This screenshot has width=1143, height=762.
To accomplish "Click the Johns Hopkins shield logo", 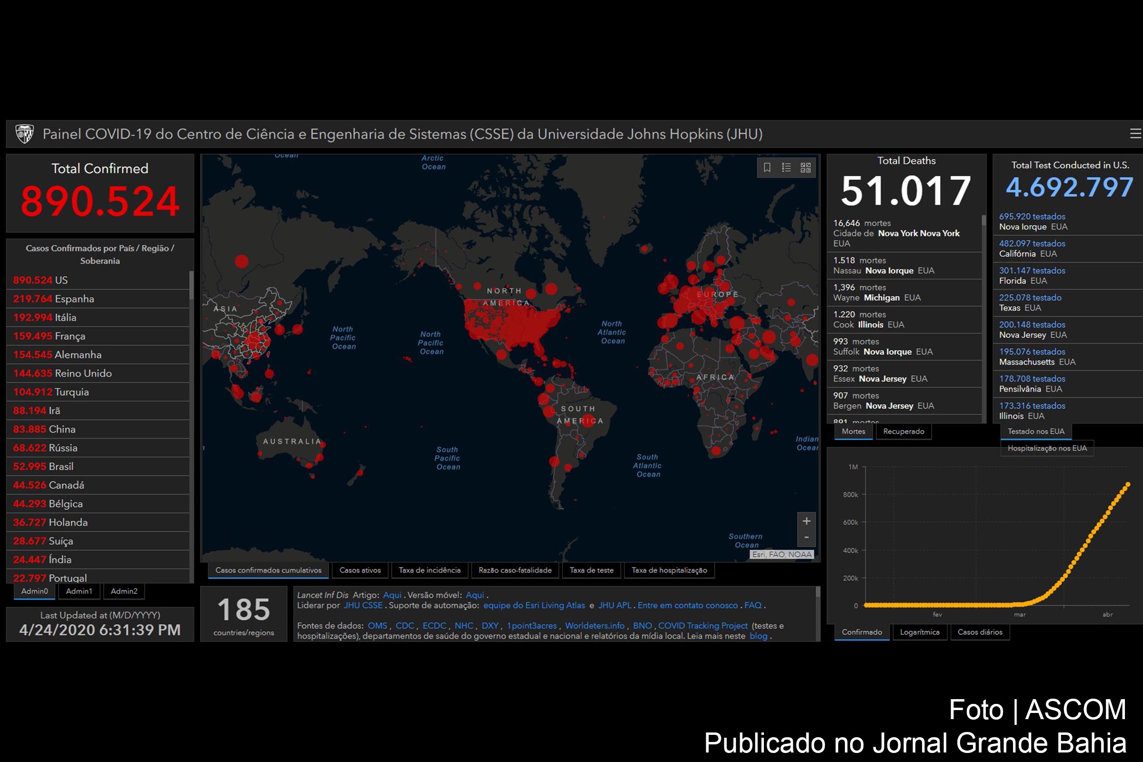I will [24, 134].
